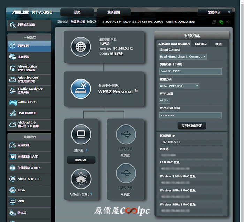
Task: Open firmware version 3.0.0.4.384_5979 link
Action: [116, 22]
